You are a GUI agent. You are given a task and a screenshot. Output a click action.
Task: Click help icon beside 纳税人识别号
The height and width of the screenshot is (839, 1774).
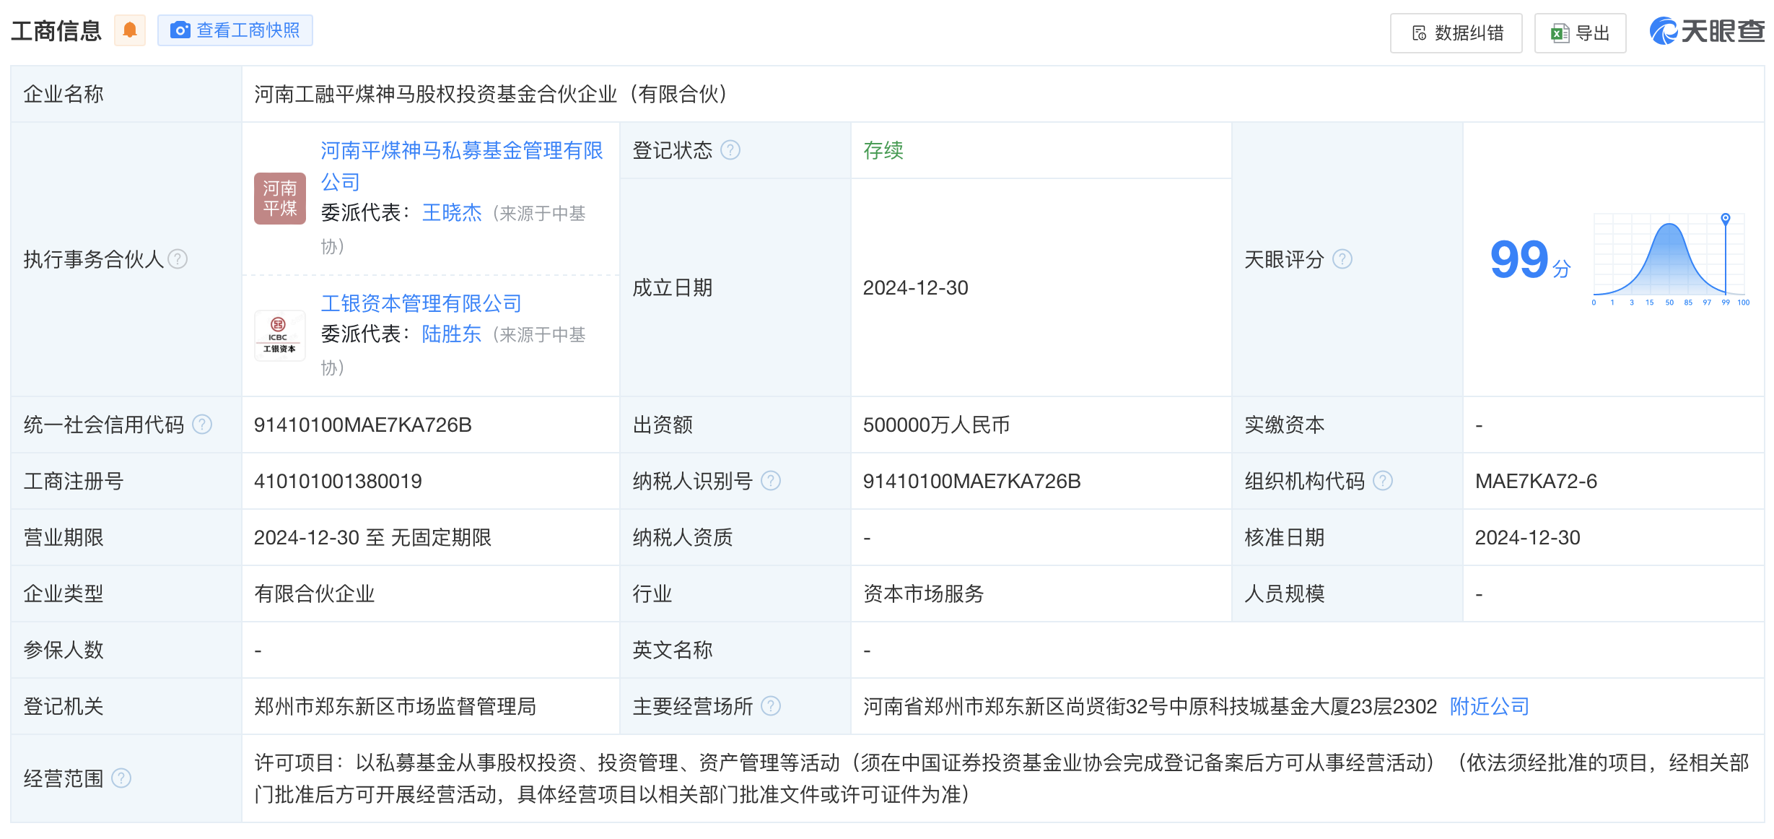(x=771, y=481)
